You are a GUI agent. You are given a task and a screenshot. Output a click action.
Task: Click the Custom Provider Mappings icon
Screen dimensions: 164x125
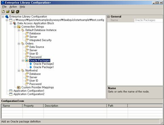(x=19, y=87)
